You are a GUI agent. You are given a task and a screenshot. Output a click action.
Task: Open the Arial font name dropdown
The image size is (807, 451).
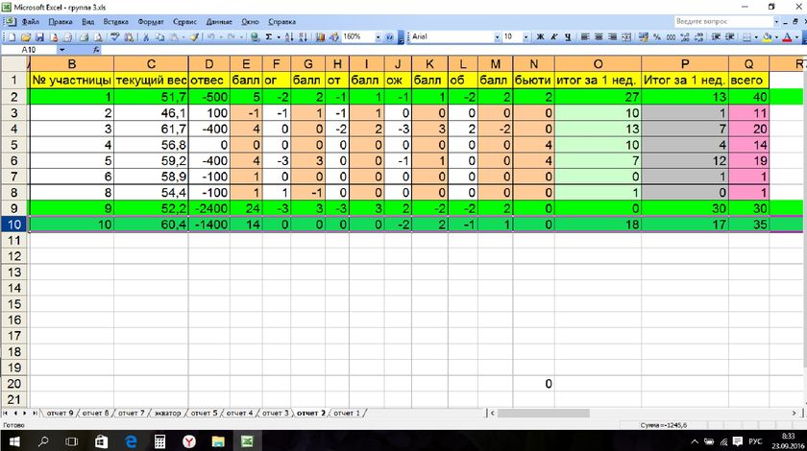[498, 37]
